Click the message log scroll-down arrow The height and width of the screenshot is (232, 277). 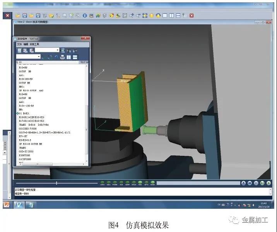click(270, 194)
